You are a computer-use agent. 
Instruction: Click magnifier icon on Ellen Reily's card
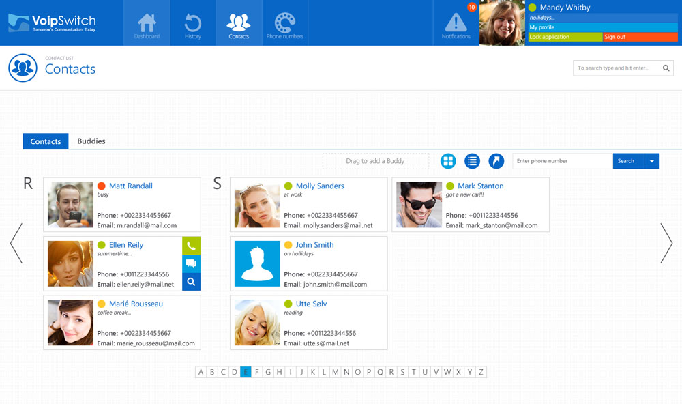[x=191, y=281]
